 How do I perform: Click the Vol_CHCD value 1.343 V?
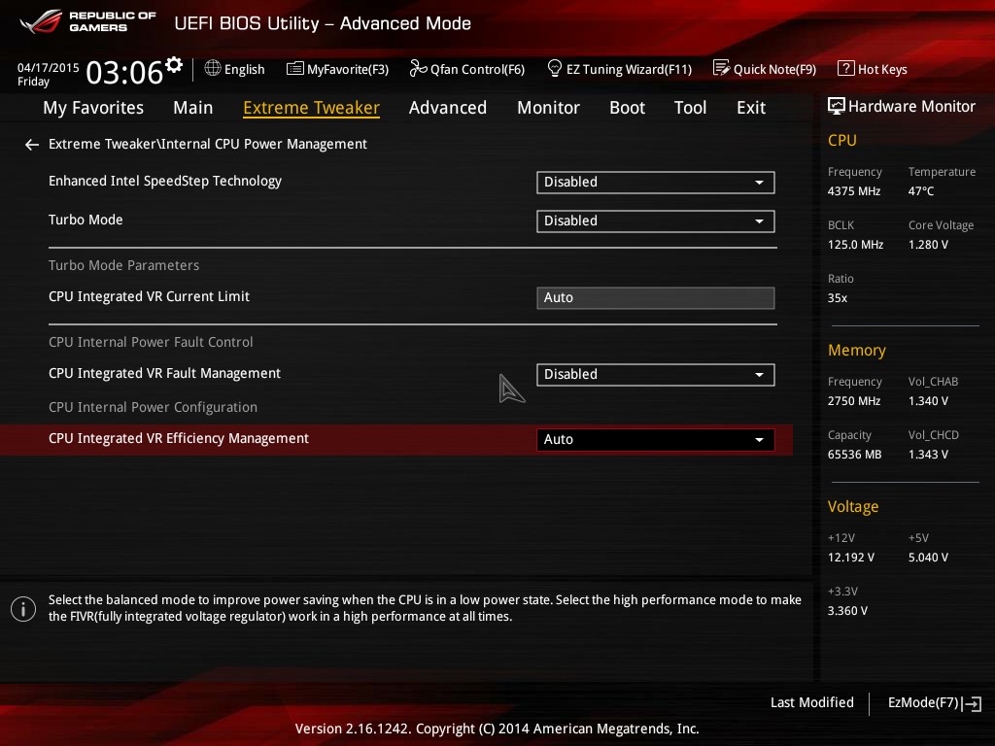(x=928, y=455)
